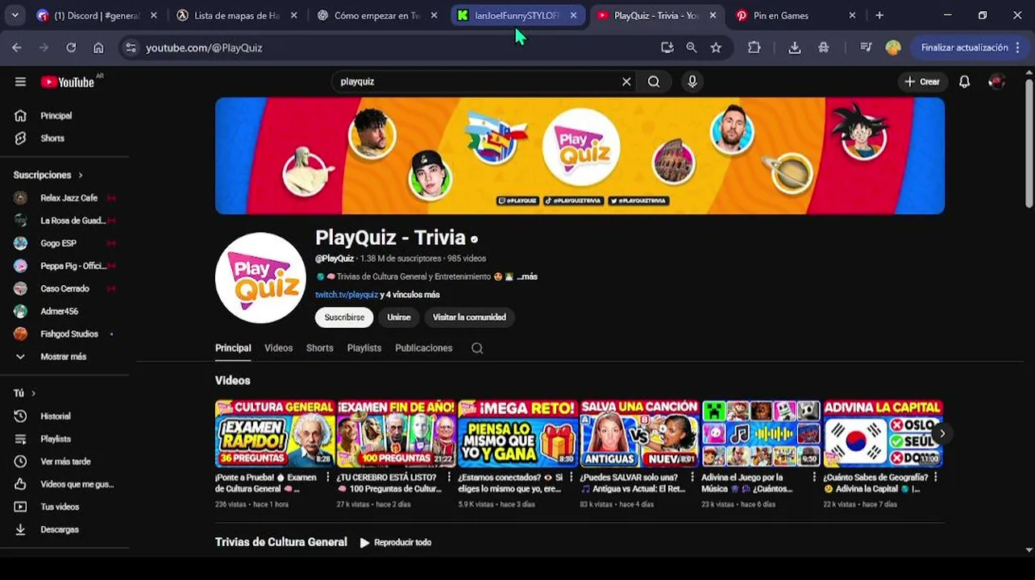Expand the Tú section arrow
Screen dimensions: 1035x580
[33, 393]
